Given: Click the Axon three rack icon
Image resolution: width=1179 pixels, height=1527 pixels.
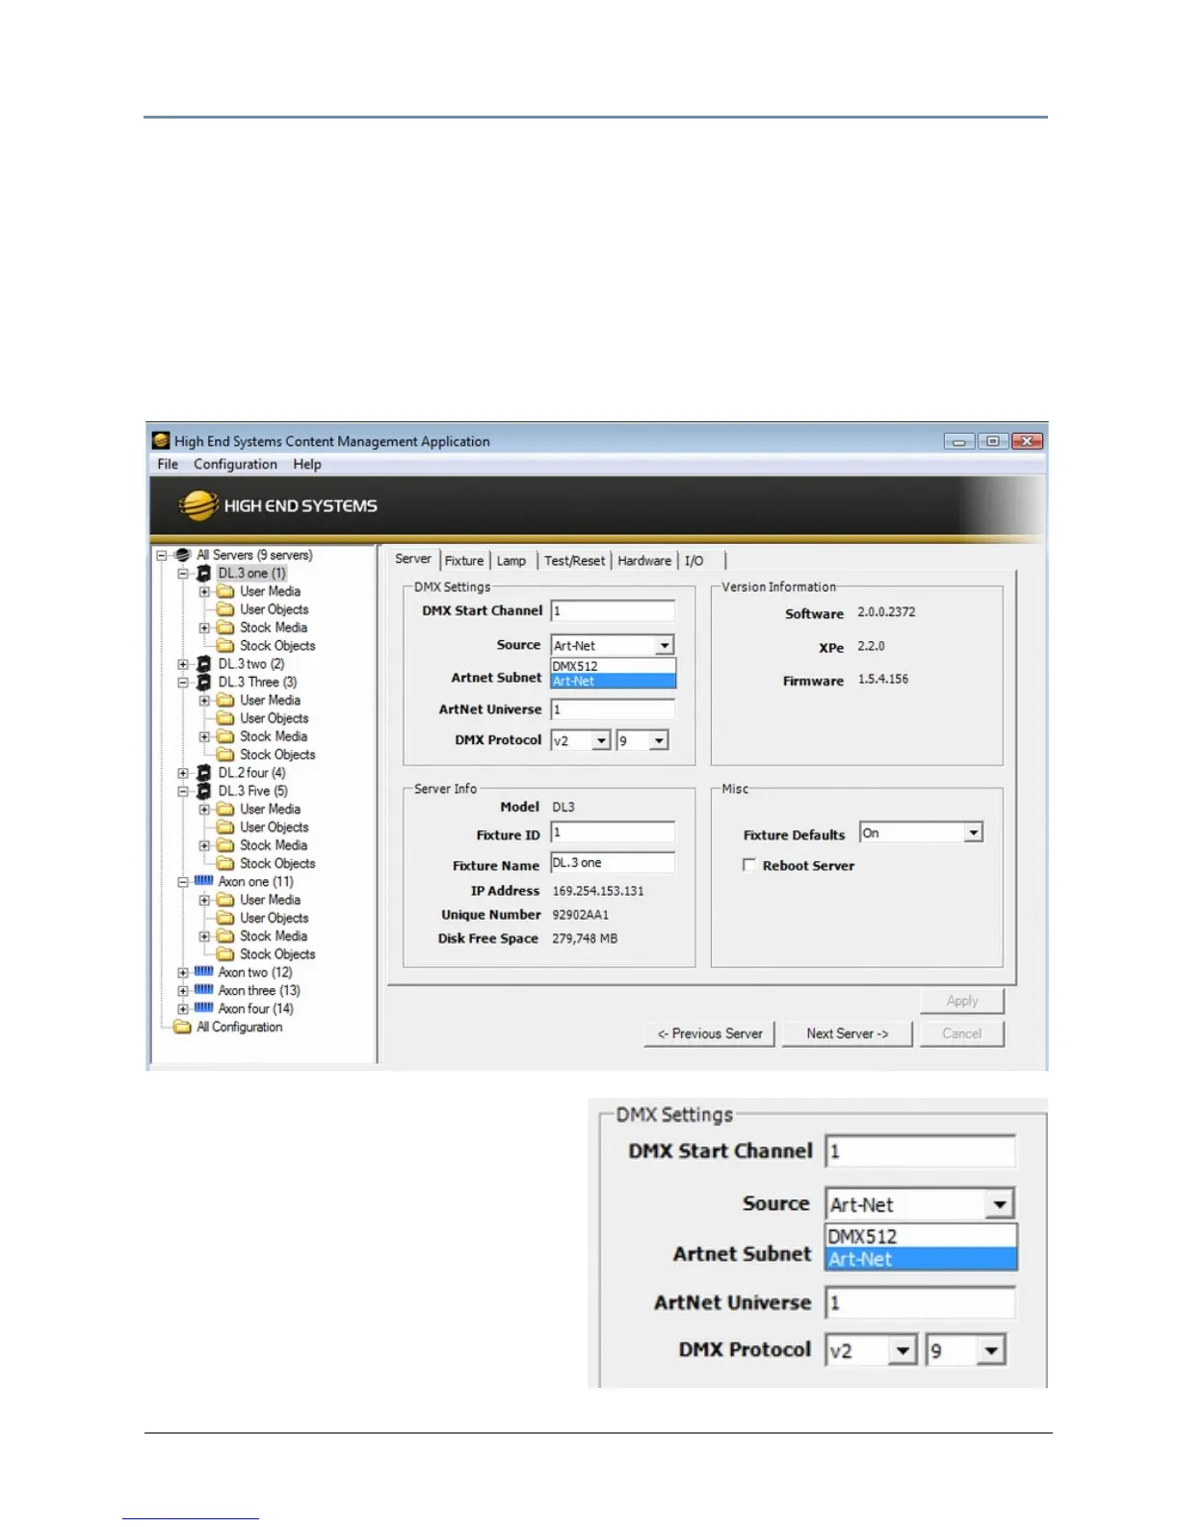Looking at the screenshot, I should pyautogui.click(x=203, y=990).
